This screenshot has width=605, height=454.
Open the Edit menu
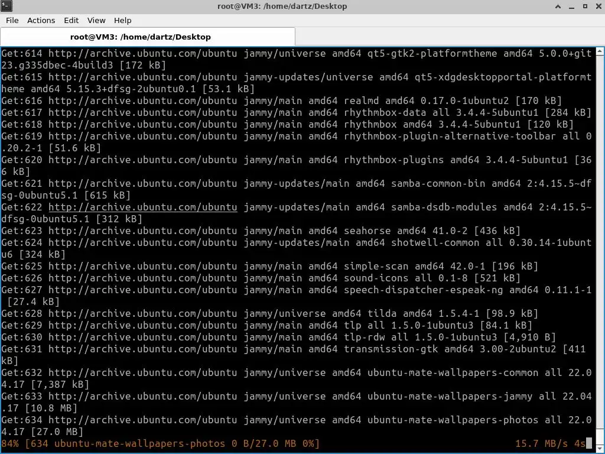[71, 21]
